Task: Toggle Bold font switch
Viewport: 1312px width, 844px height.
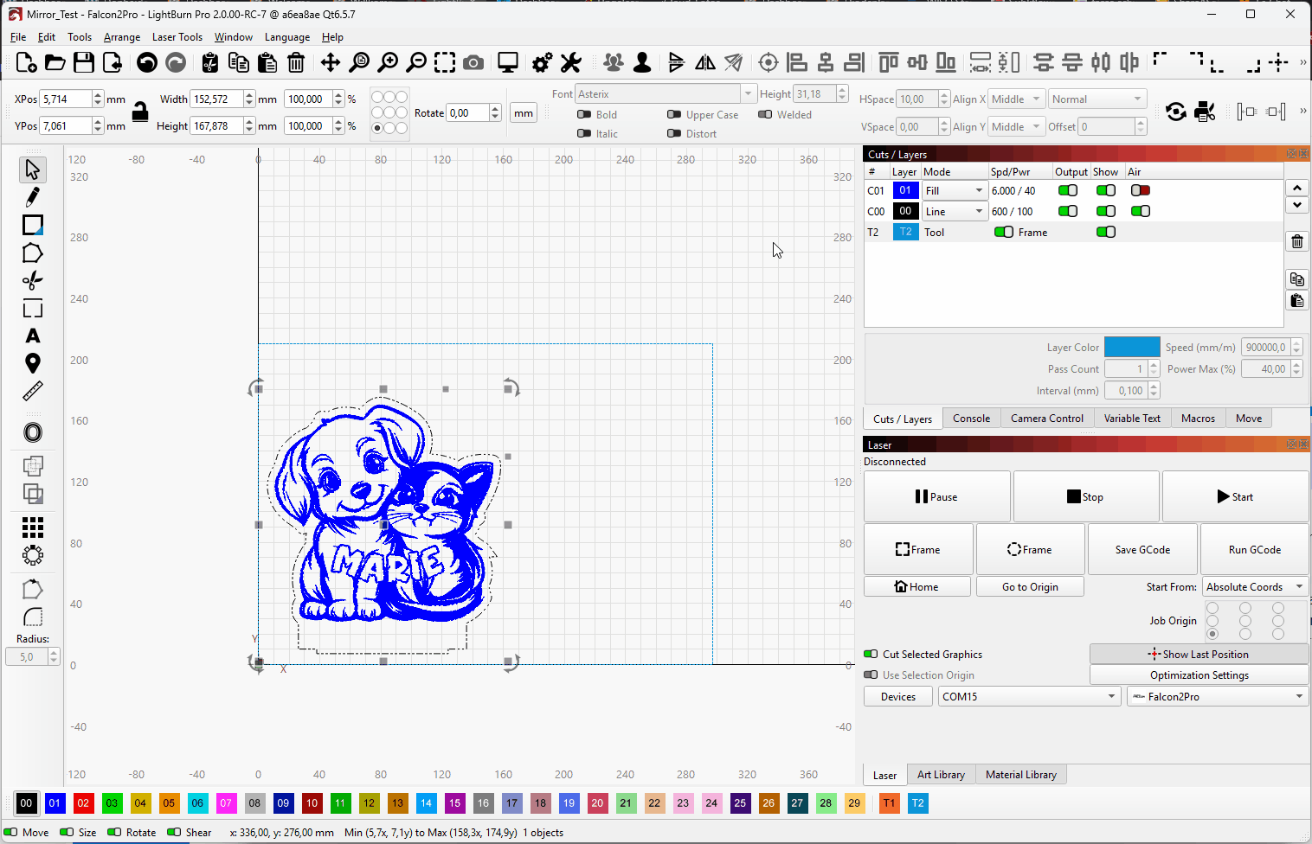Action: 584,114
